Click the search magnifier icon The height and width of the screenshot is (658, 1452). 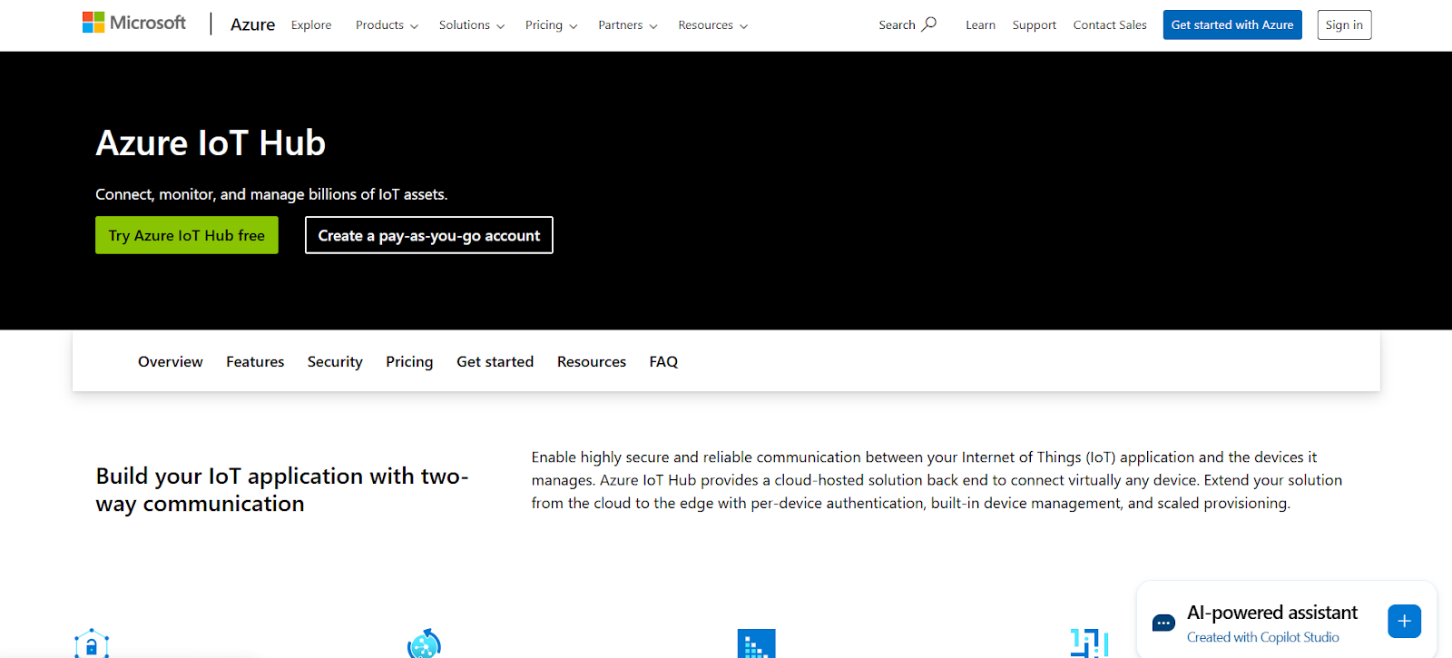pyautogui.click(x=929, y=25)
